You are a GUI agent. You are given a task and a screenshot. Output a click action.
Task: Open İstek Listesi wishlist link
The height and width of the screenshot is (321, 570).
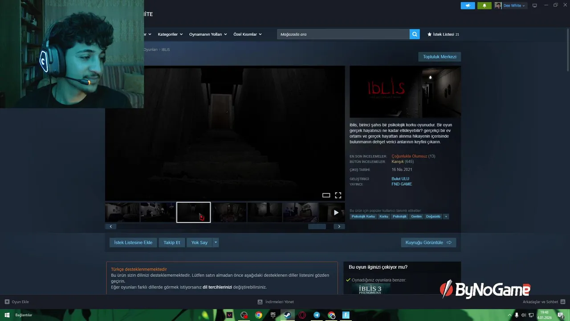pyautogui.click(x=443, y=34)
